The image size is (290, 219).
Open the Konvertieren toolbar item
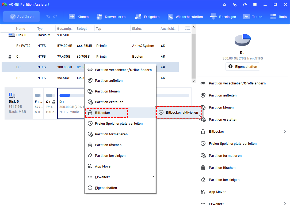click(111, 17)
